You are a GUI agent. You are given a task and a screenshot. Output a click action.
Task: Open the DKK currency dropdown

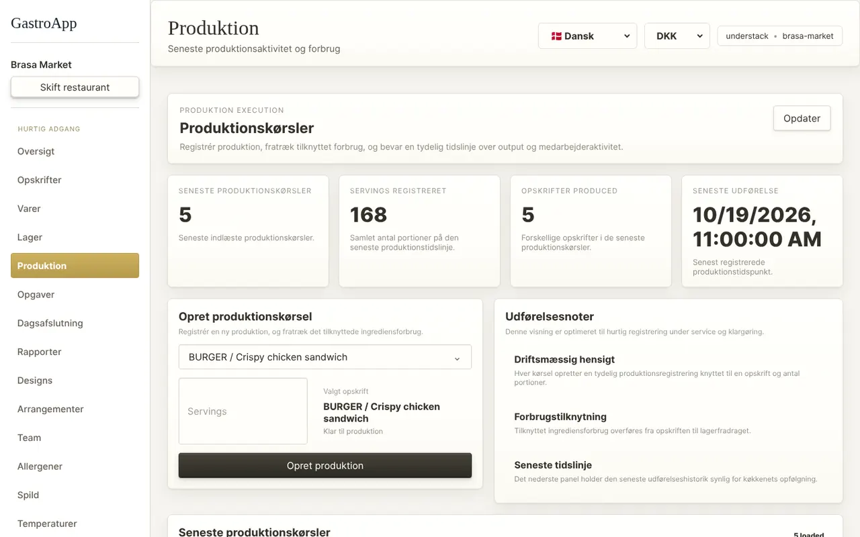[x=677, y=36]
